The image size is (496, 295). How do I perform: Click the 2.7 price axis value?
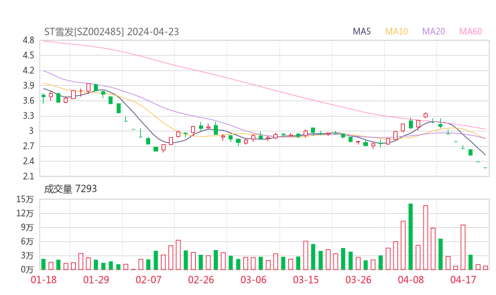[x=28, y=146]
